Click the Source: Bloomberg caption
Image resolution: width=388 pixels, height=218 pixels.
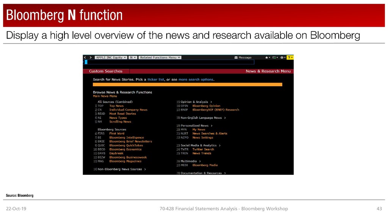(x=20, y=196)
